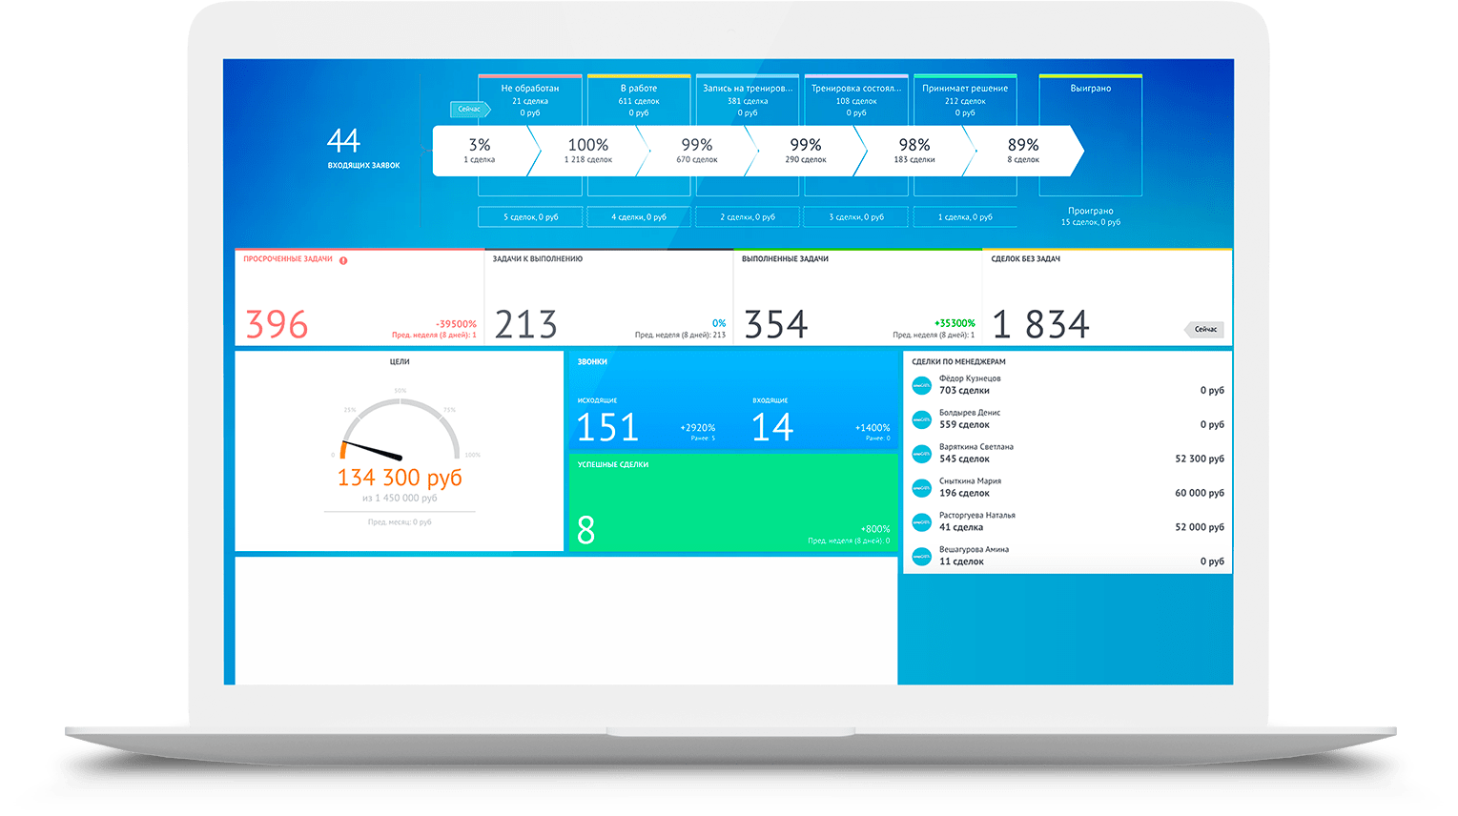1458x816 pixels.
Task: Select manager name Фёдор Кузнецов
Action: click(x=970, y=378)
